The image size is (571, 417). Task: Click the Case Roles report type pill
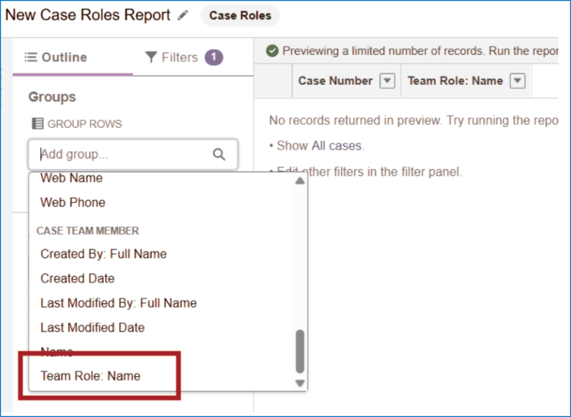pos(240,16)
